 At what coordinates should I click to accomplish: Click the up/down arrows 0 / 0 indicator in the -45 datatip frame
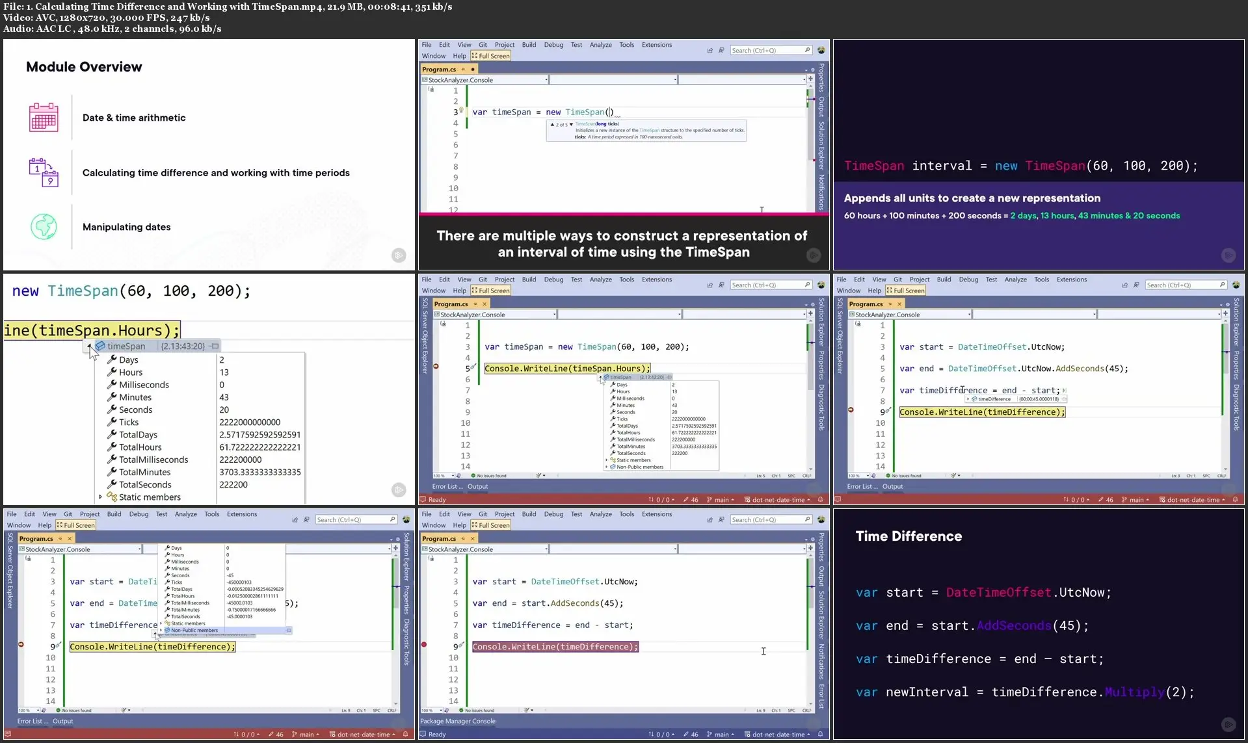246,734
